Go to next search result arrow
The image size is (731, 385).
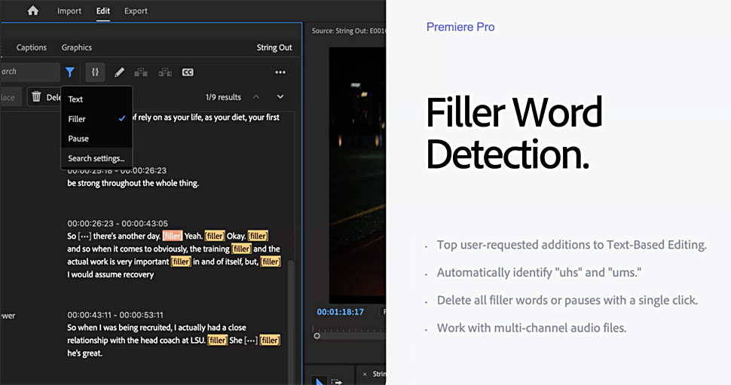pos(280,97)
